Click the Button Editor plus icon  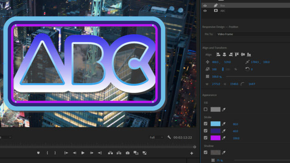[x=192, y=153]
